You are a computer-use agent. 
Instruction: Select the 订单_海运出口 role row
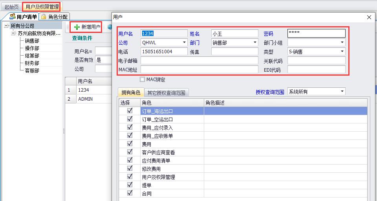click(x=243, y=111)
